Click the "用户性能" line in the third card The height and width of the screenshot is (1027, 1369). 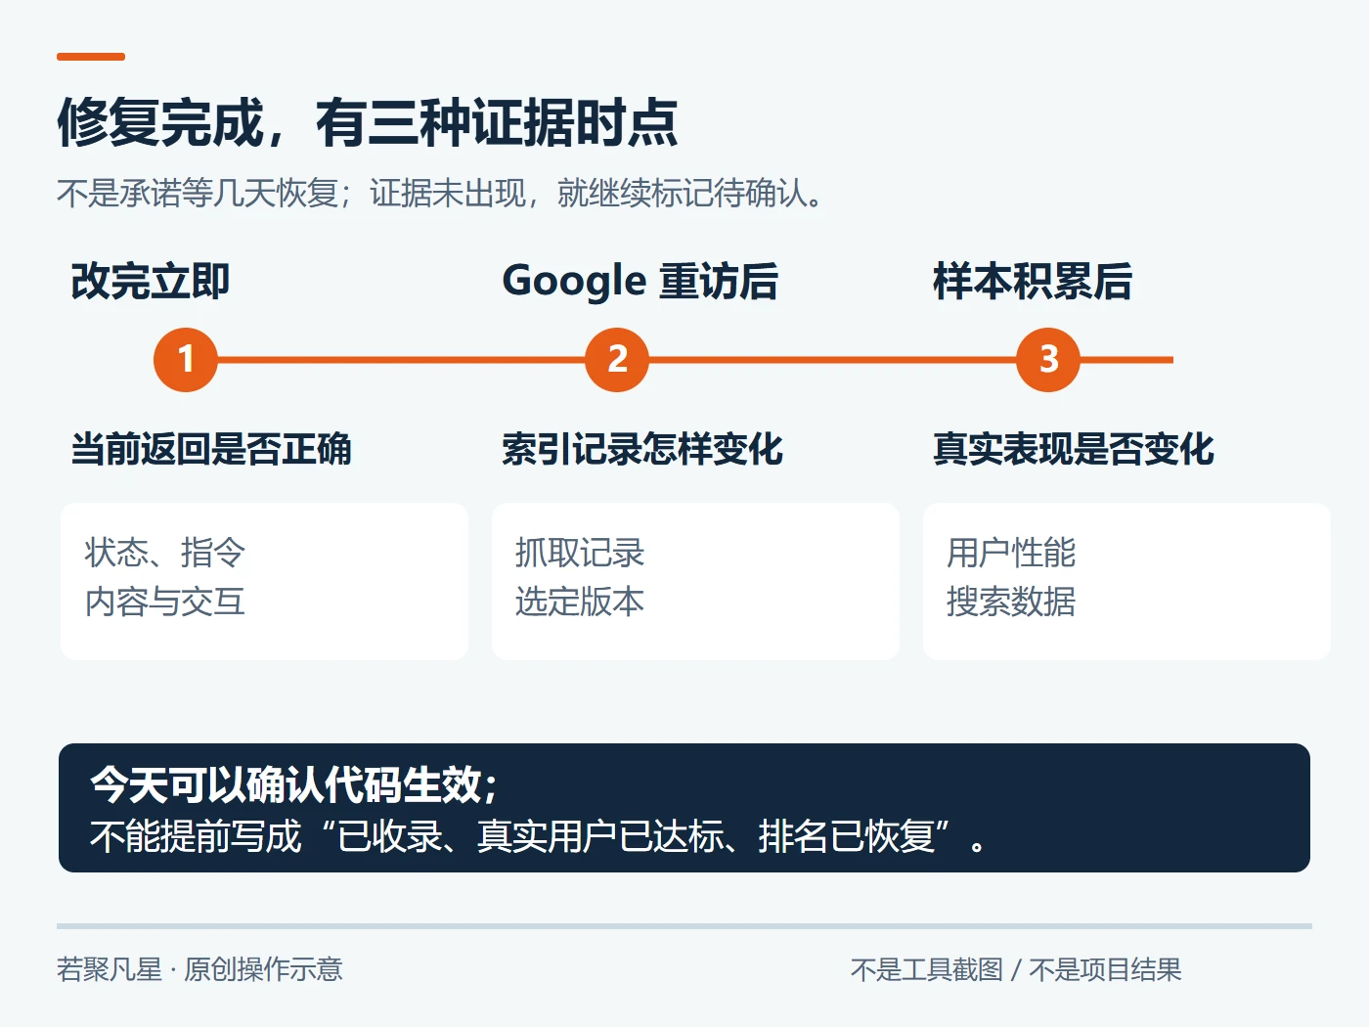(x=1011, y=553)
